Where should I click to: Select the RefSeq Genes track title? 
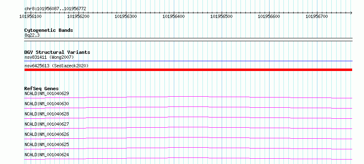coord(42,89)
